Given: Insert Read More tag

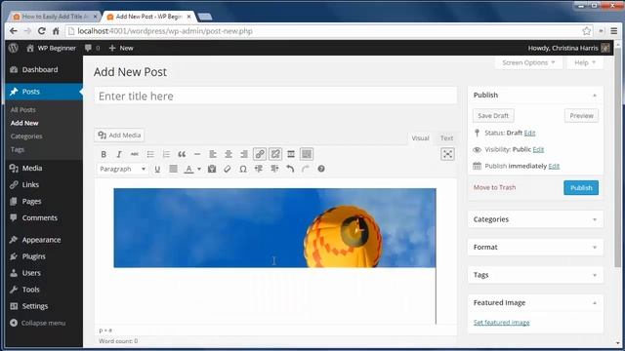Looking at the screenshot, I should pos(291,154).
